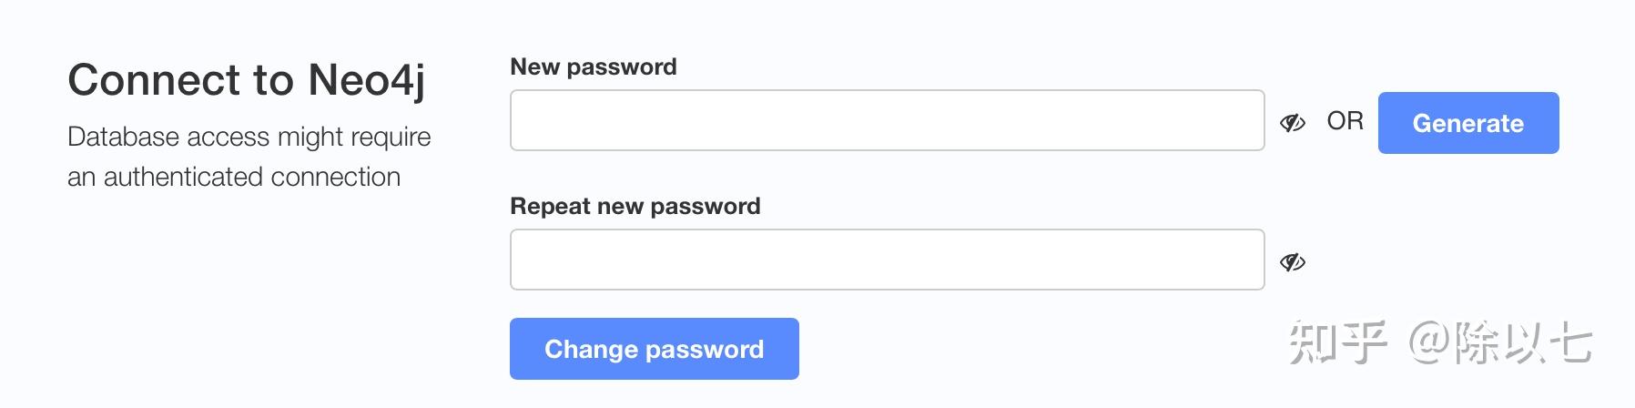Place cursor in the first password box

pyautogui.click(x=887, y=120)
